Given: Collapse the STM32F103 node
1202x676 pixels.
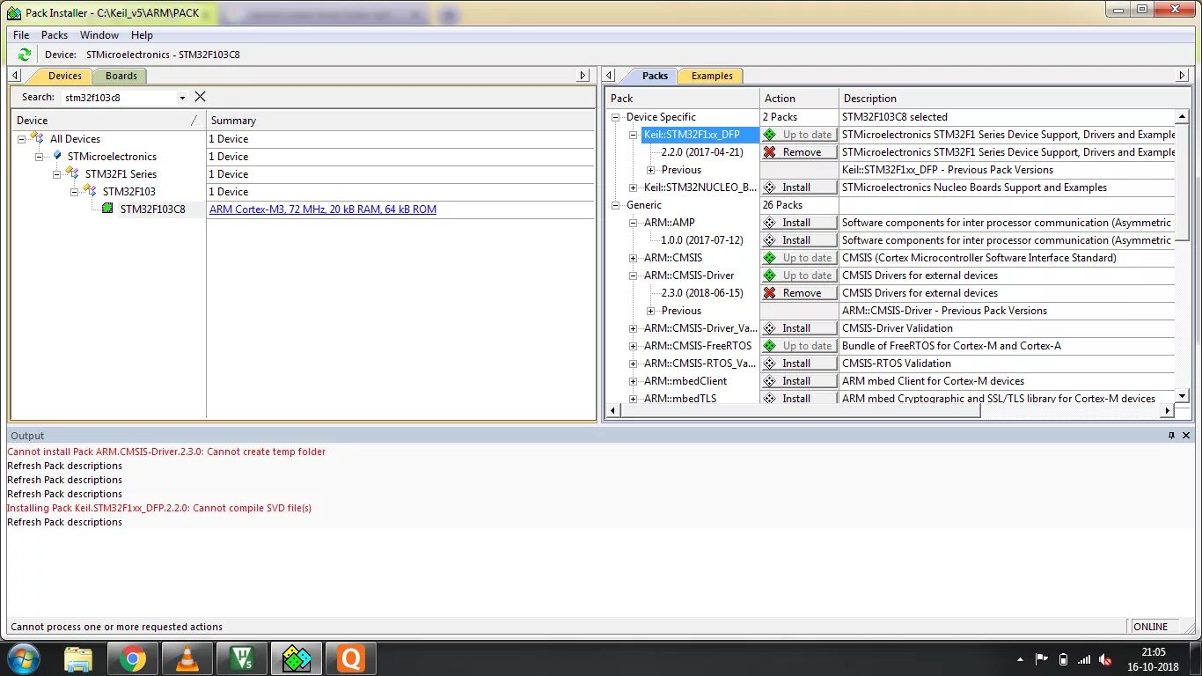Looking at the screenshot, I should (x=74, y=192).
